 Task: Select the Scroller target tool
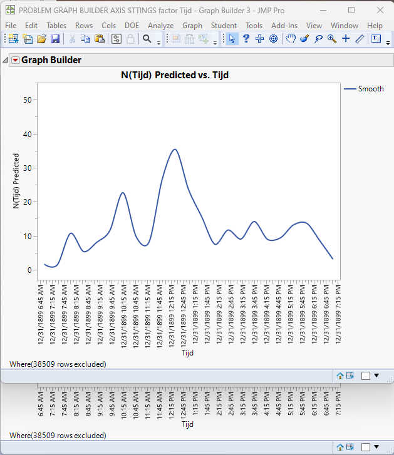click(x=273, y=39)
